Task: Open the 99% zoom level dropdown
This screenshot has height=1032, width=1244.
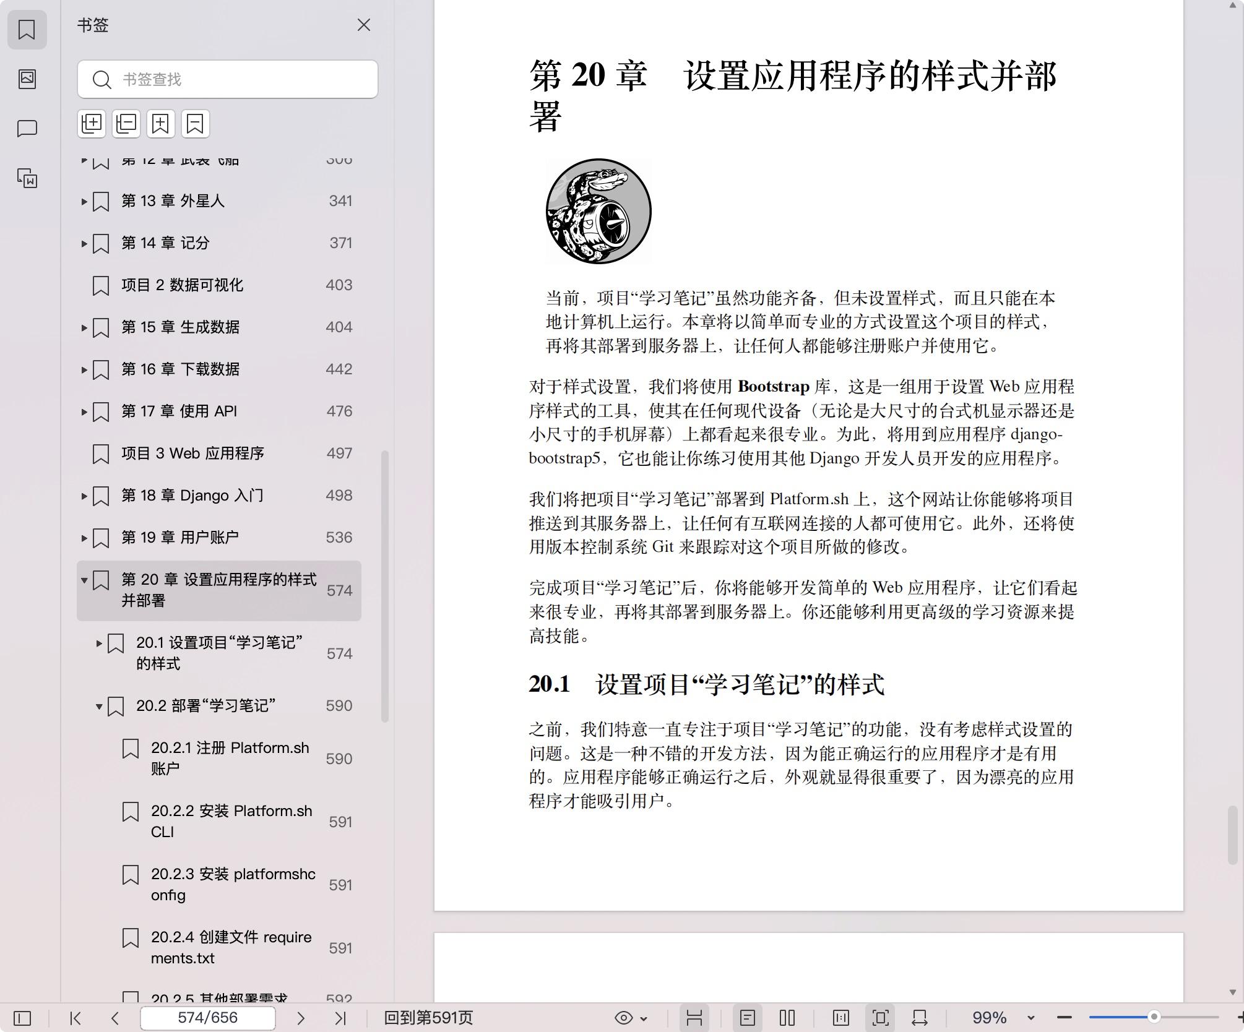Action: click(x=1030, y=1018)
